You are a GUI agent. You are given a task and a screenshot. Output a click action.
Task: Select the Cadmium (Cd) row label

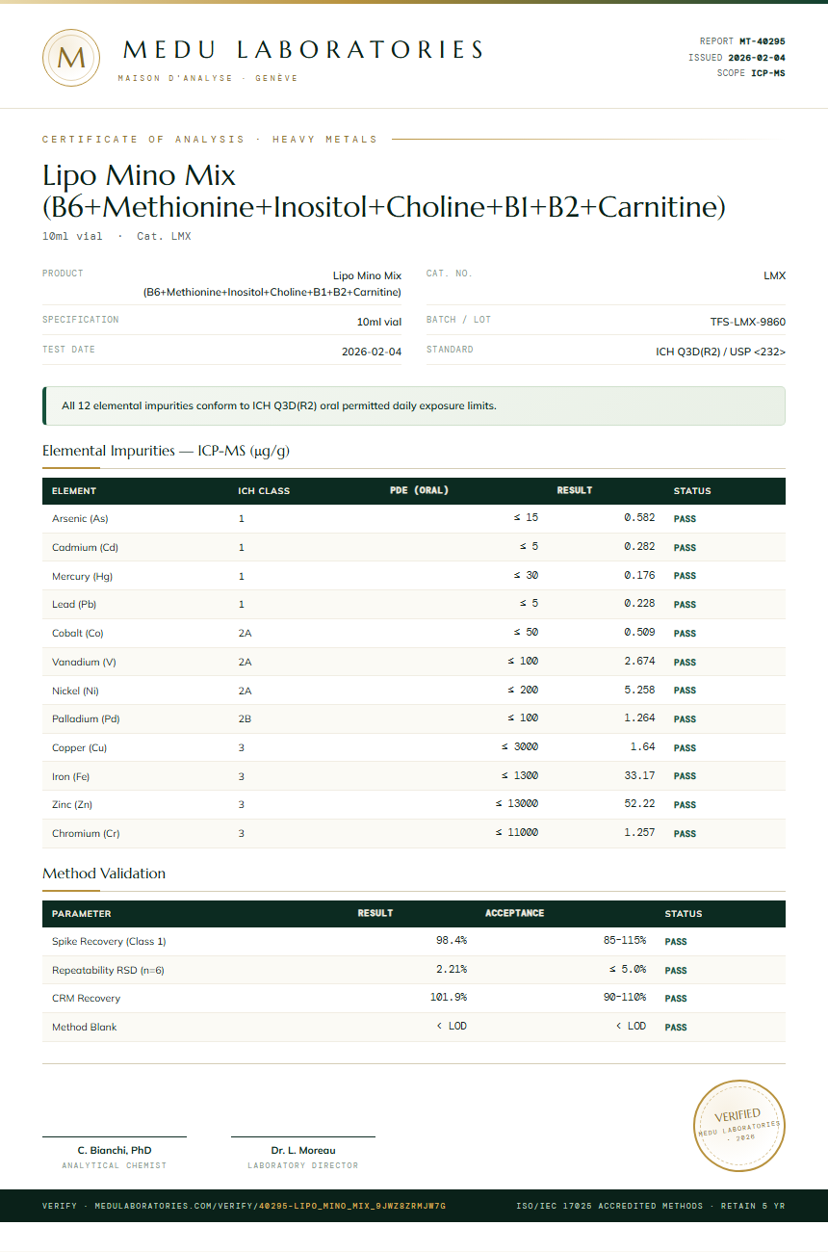pyautogui.click(x=85, y=547)
